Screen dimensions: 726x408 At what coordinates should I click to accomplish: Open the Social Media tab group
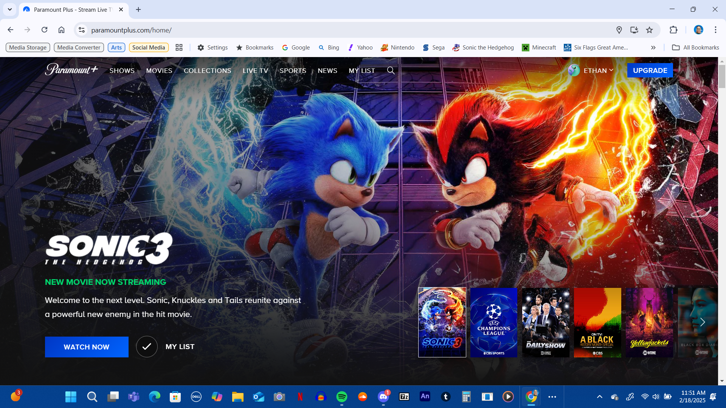[149, 47]
